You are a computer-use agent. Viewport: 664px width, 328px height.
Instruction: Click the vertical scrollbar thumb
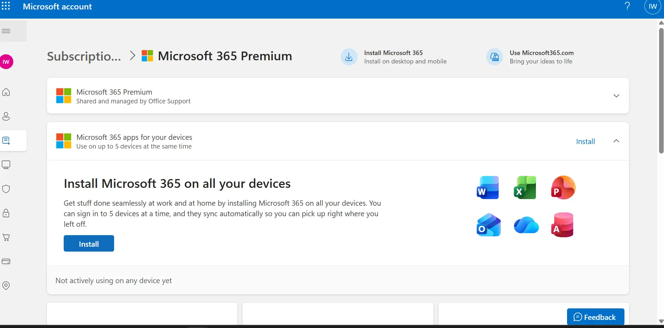(x=661, y=90)
